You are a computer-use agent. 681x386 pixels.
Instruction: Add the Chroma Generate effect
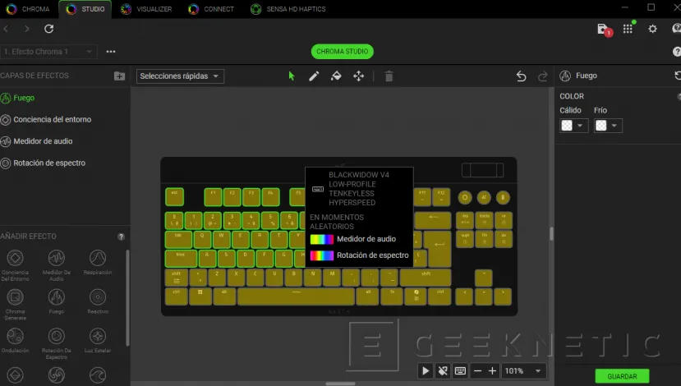[16, 305]
